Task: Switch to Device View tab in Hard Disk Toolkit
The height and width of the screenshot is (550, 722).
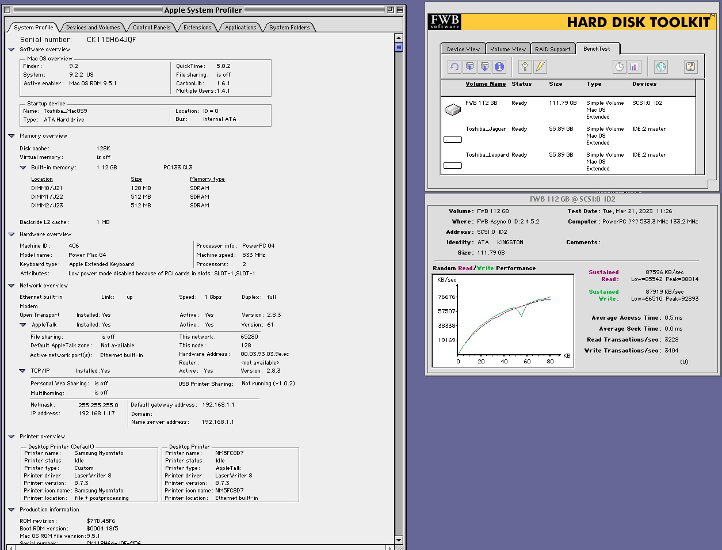Action: pyautogui.click(x=463, y=49)
